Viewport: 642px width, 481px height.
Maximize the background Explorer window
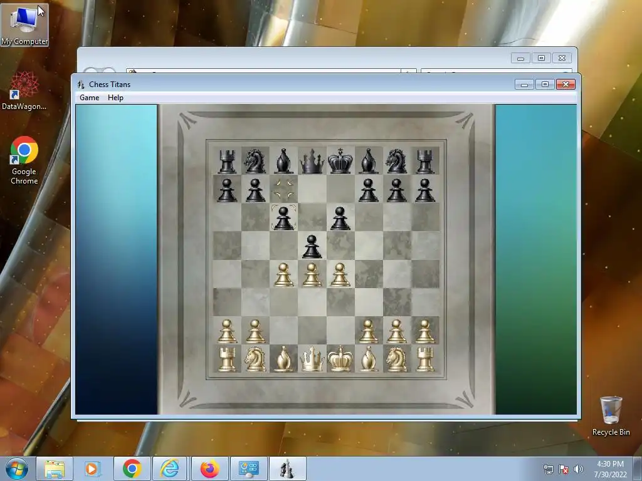[x=541, y=58]
